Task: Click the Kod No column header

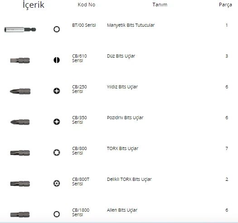Action: (87, 5)
